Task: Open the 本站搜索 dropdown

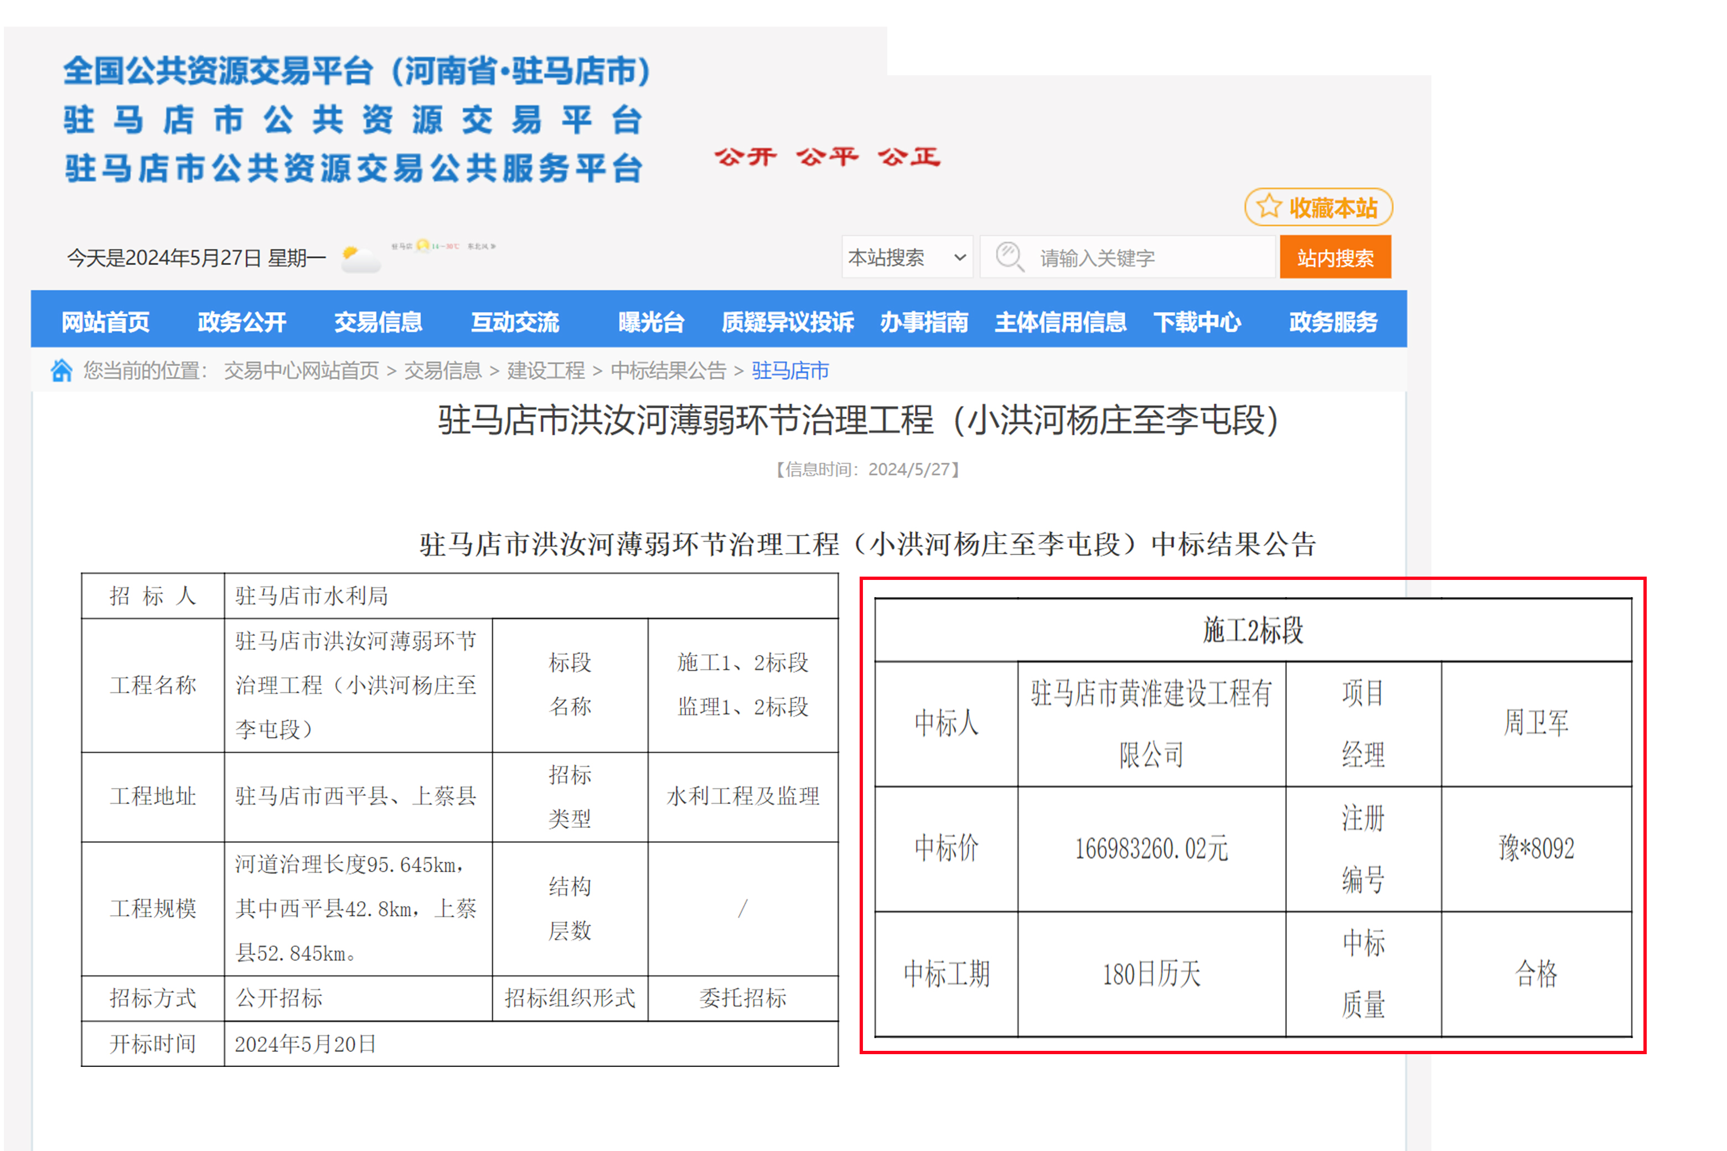Action: coord(907,258)
